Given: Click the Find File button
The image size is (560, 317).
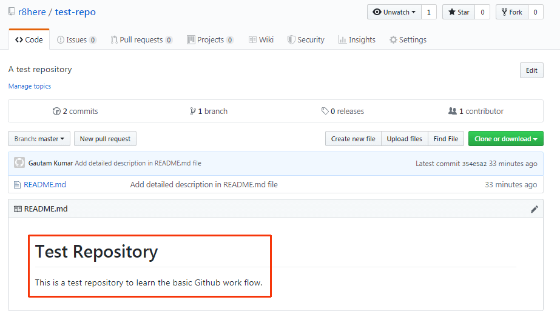Looking at the screenshot, I should tap(446, 139).
